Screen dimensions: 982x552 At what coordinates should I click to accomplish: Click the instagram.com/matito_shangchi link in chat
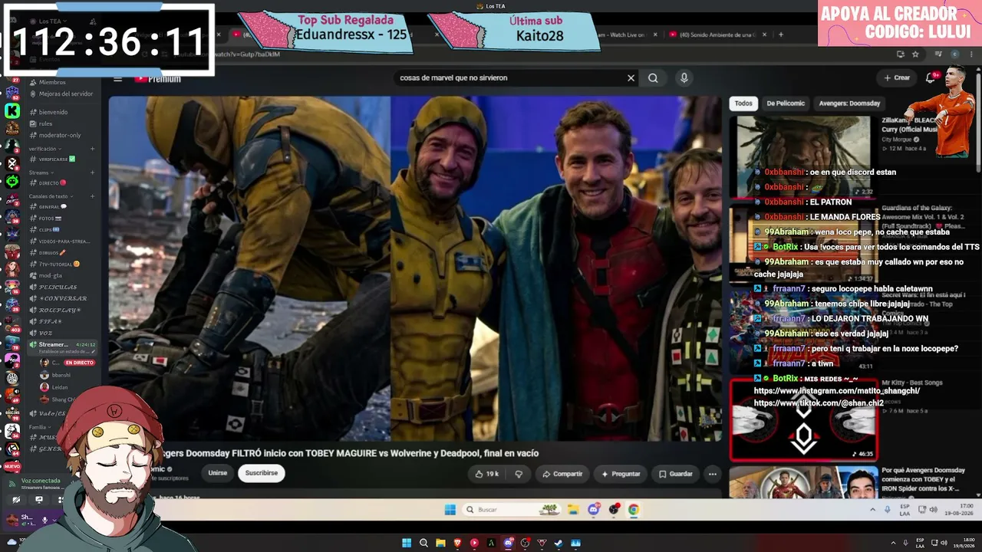coord(837,391)
